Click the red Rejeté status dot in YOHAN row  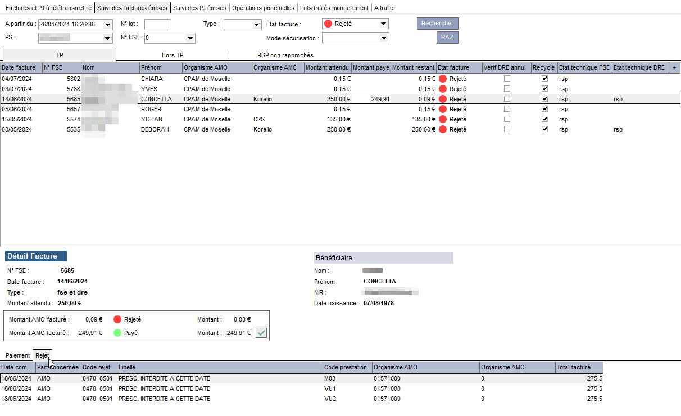click(443, 119)
